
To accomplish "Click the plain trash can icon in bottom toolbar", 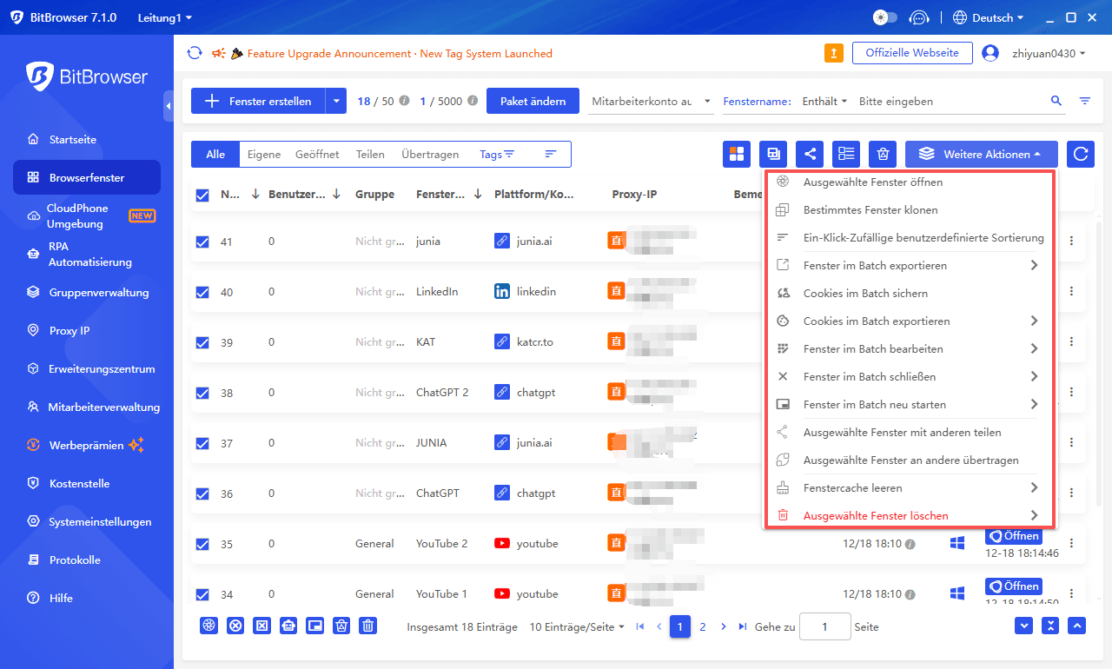I will pyautogui.click(x=368, y=626).
